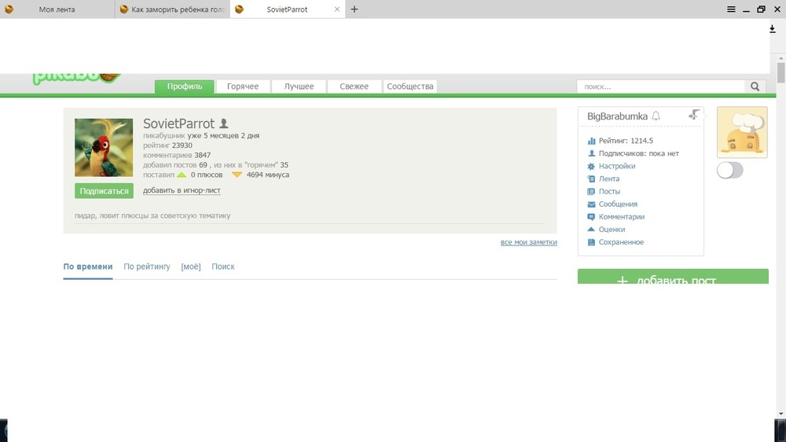Switch to the Сообщества tab
786x442 pixels.
coord(410,87)
